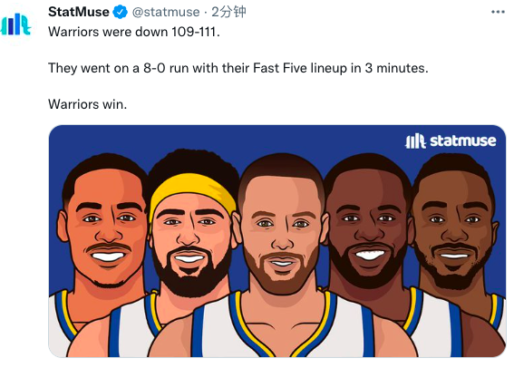Click the bar-chart logo icon inside the image
514x368 pixels.
415,141
